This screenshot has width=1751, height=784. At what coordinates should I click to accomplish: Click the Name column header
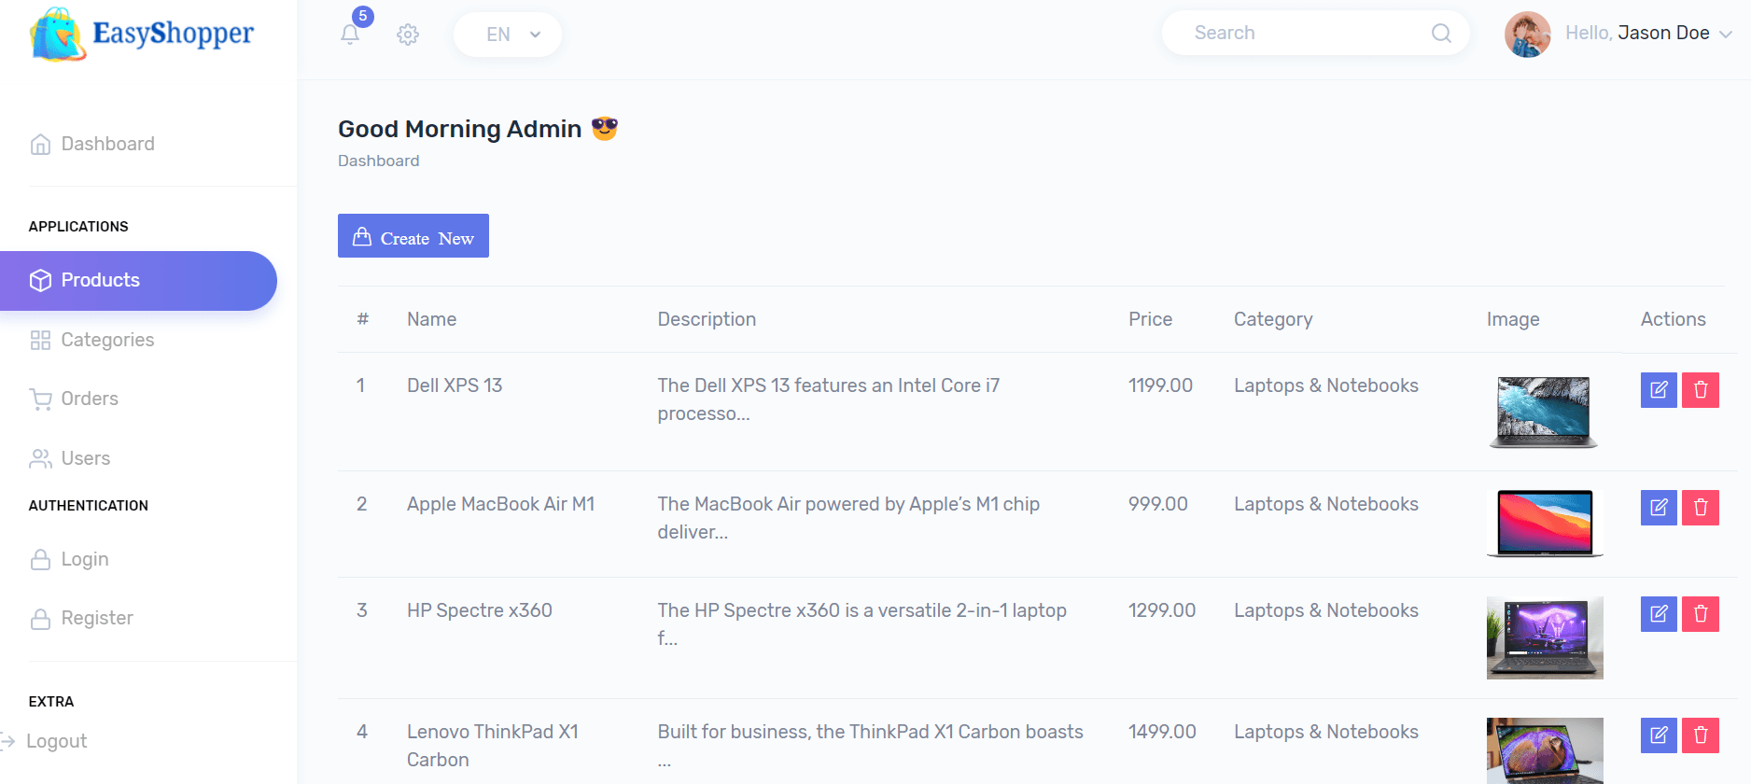point(432,319)
